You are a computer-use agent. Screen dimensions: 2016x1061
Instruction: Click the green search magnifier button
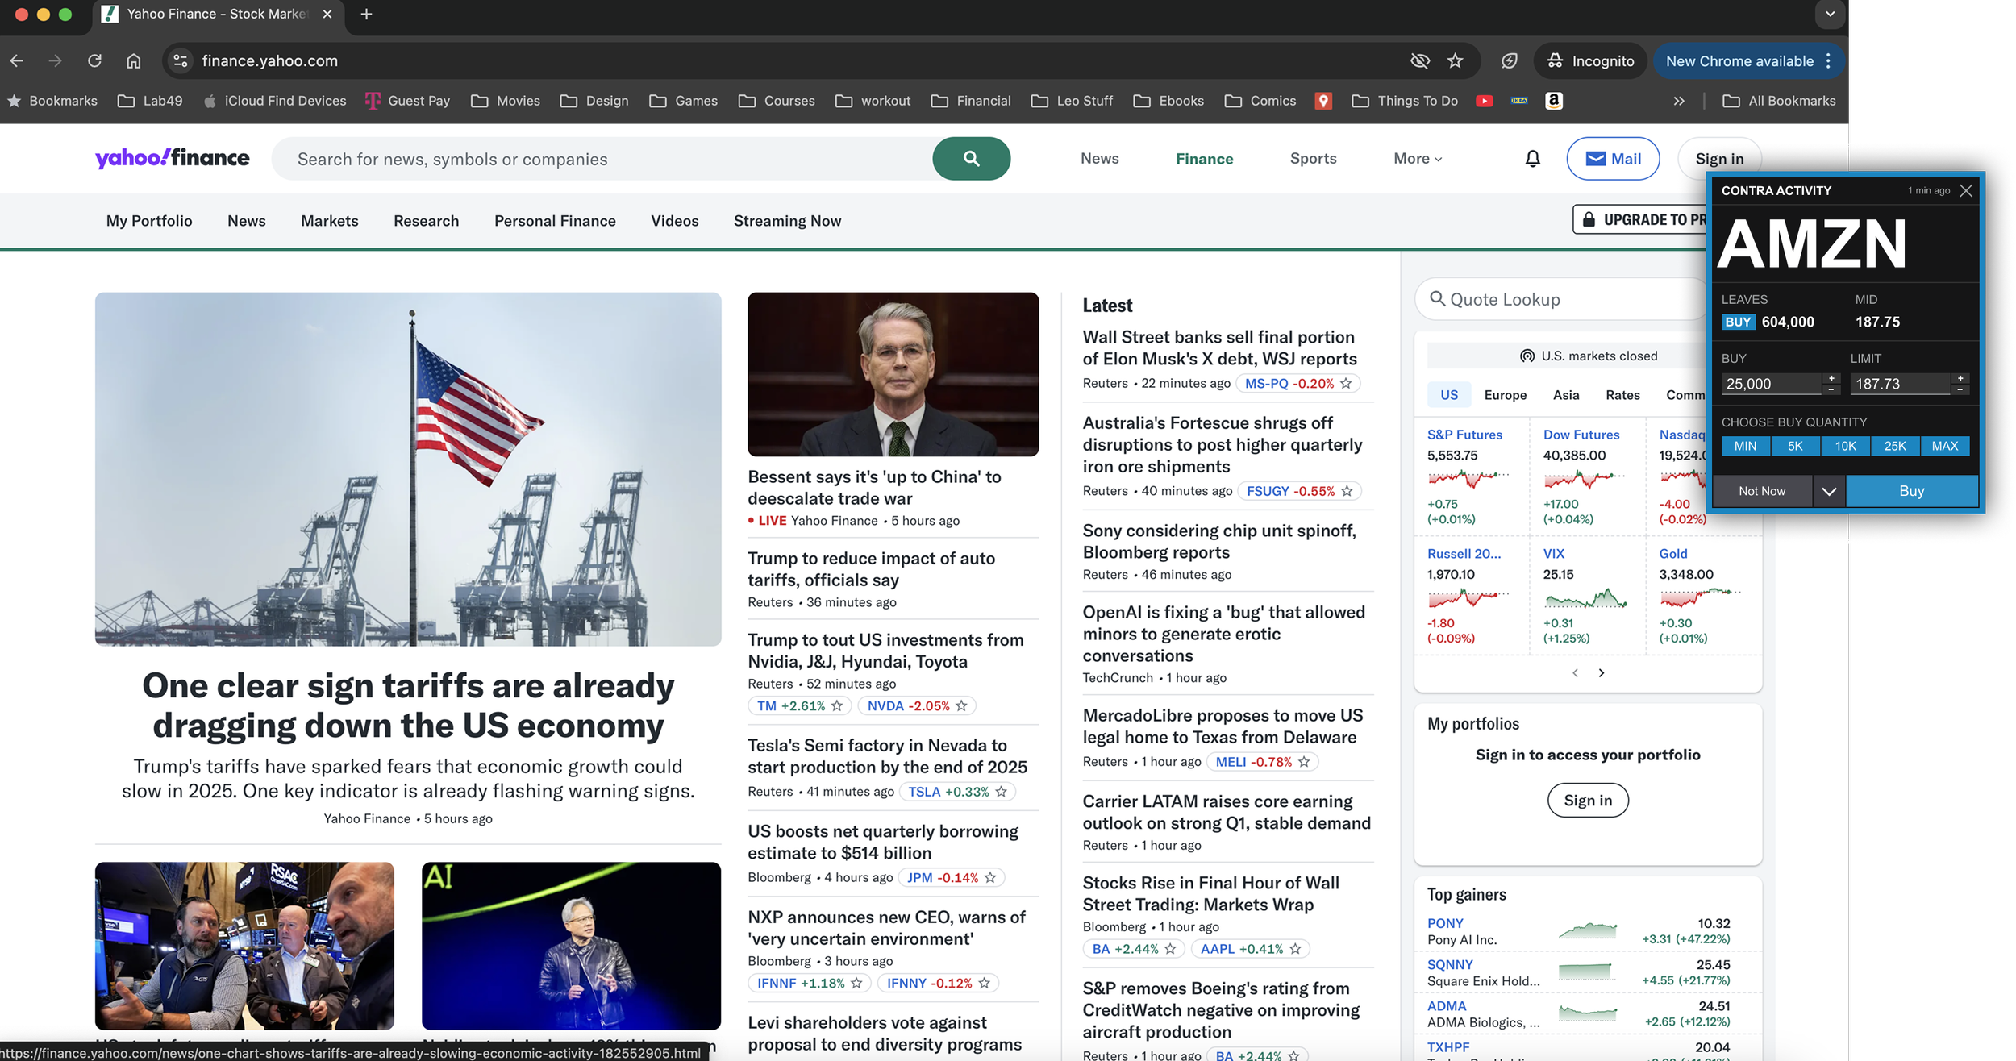coord(971,159)
